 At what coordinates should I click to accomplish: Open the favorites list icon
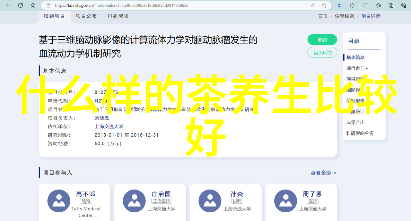378,5
